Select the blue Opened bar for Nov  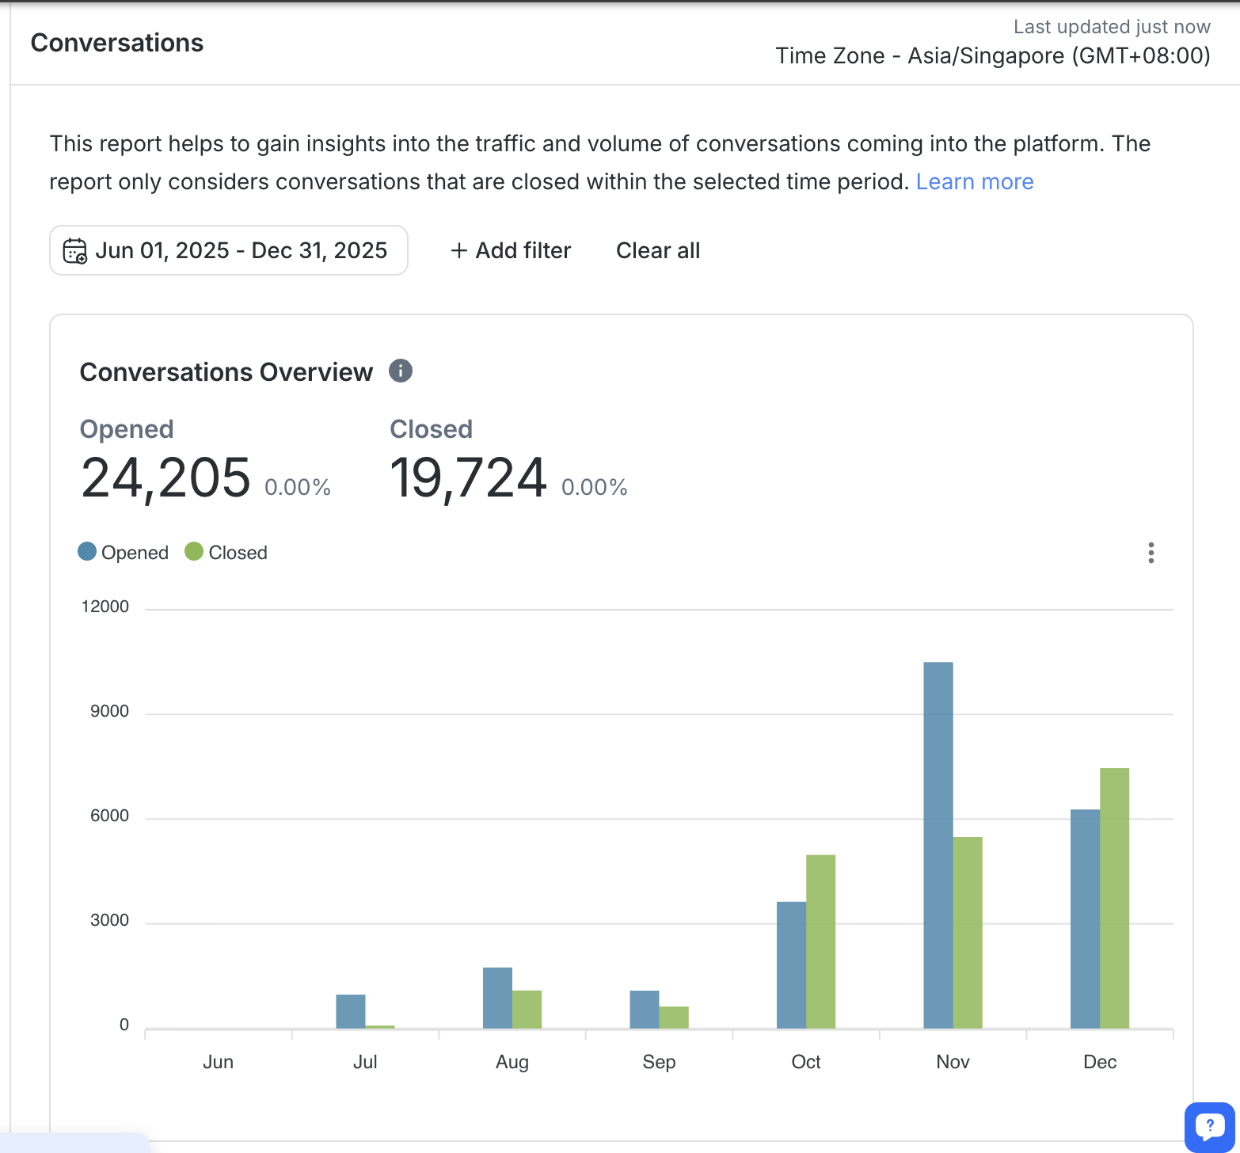[938, 845]
